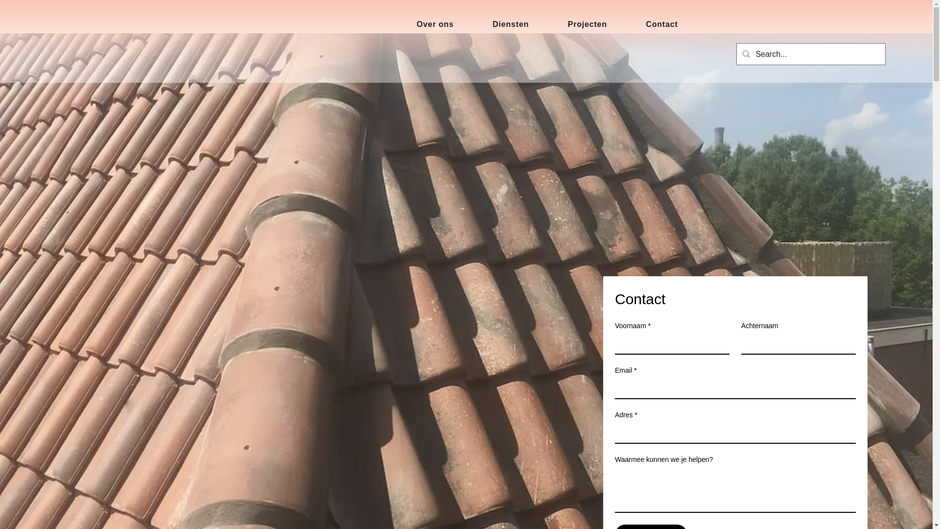
Task: Open Contact in the navigation bar
Action: (x=661, y=24)
